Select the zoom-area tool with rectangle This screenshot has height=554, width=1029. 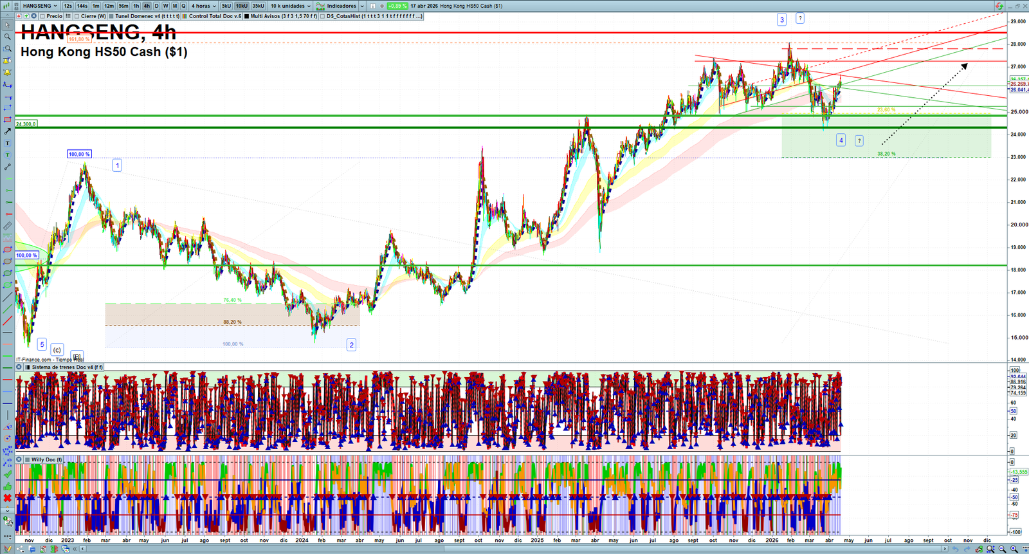pyautogui.click(x=7, y=48)
